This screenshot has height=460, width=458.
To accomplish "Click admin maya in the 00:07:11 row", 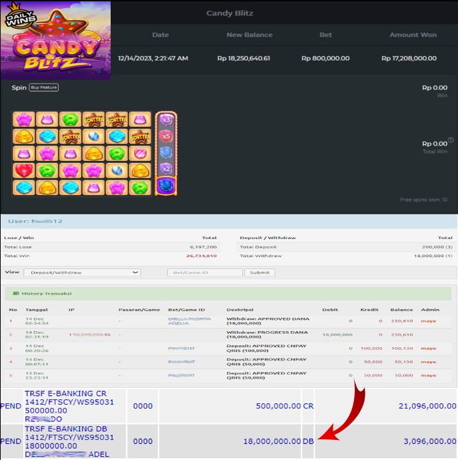I will [429, 362].
